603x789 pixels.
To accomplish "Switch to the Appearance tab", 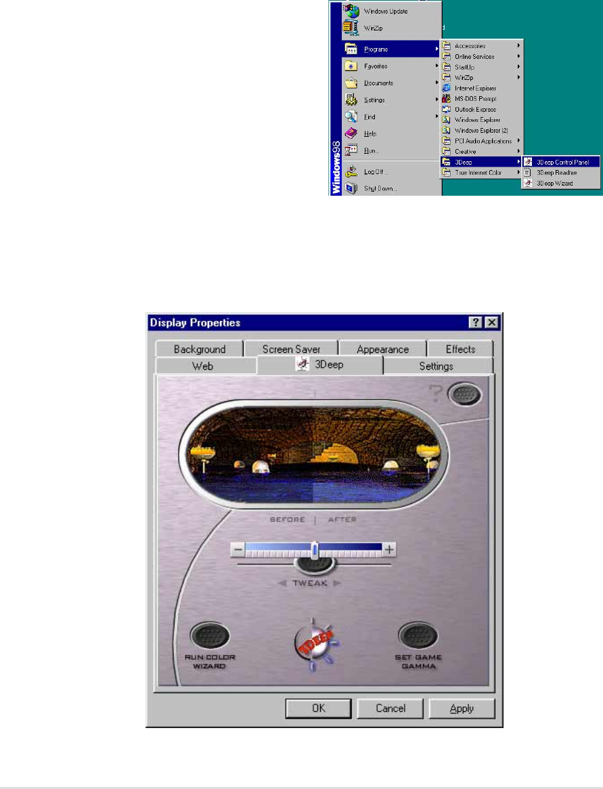I will coord(382,349).
